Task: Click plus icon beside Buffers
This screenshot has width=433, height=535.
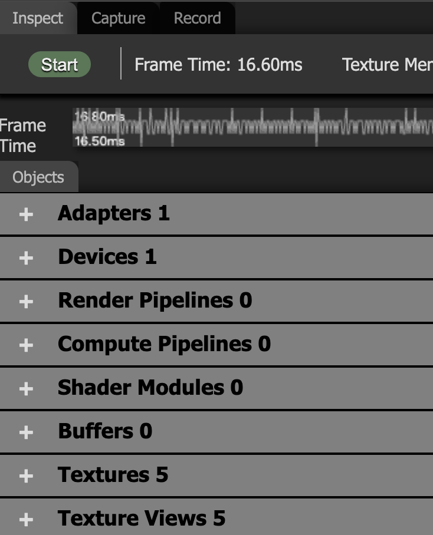Action: pyautogui.click(x=26, y=432)
